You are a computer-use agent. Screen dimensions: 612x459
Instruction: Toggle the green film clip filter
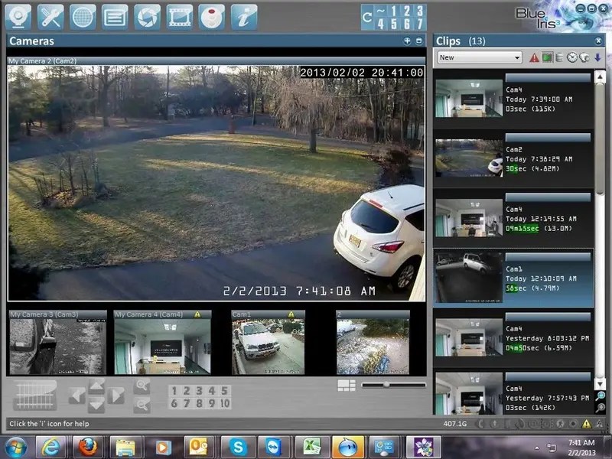[547, 58]
